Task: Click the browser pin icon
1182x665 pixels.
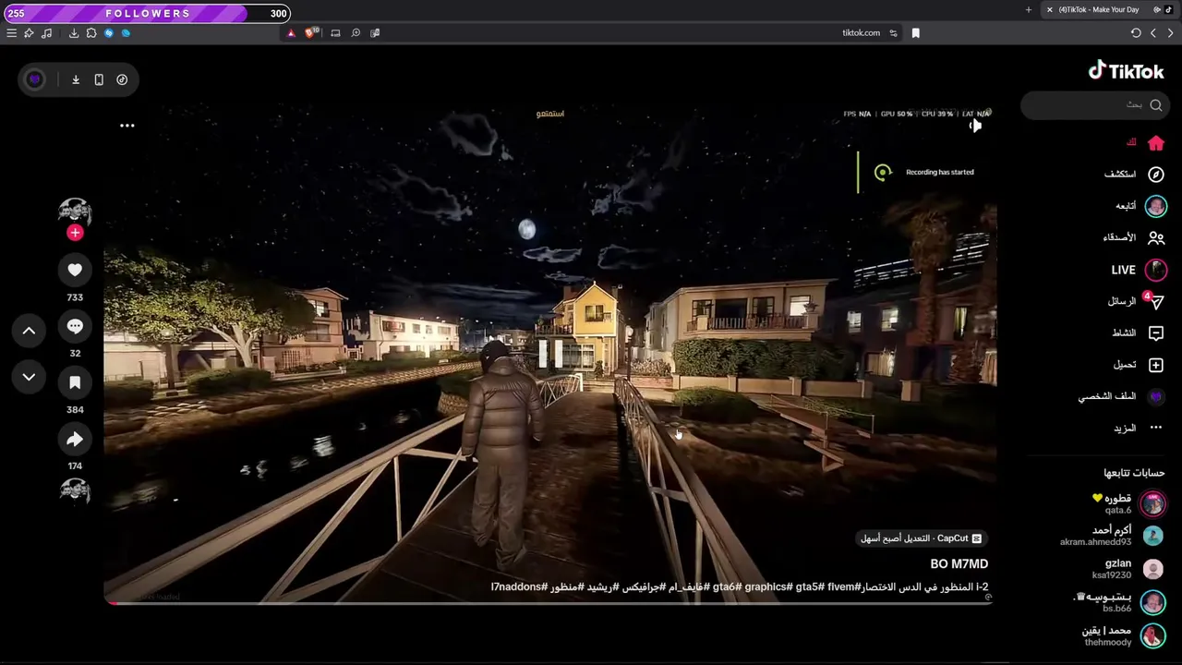Action: [x=29, y=33]
